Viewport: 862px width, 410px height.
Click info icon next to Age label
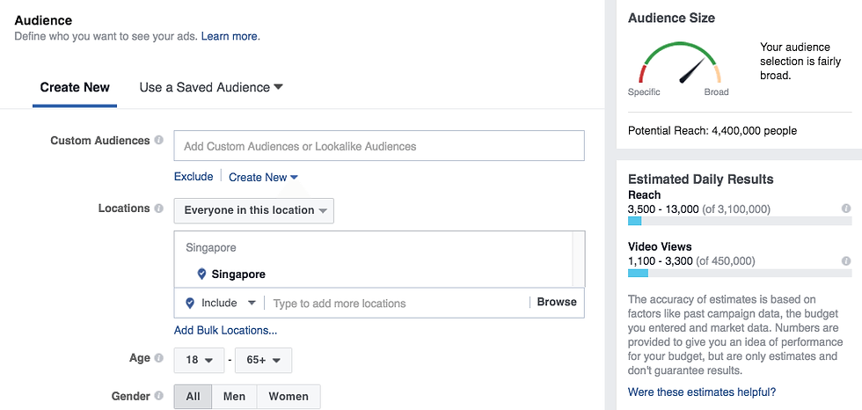[159, 359]
